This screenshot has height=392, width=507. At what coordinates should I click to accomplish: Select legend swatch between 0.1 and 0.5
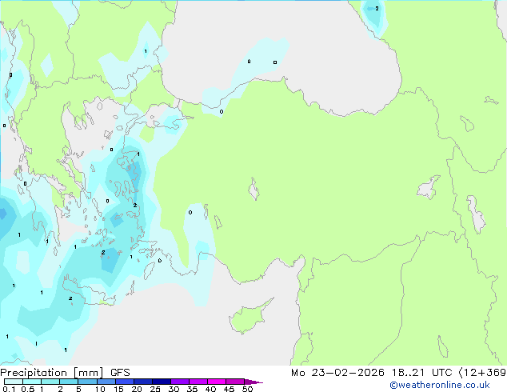click(14, 382)
